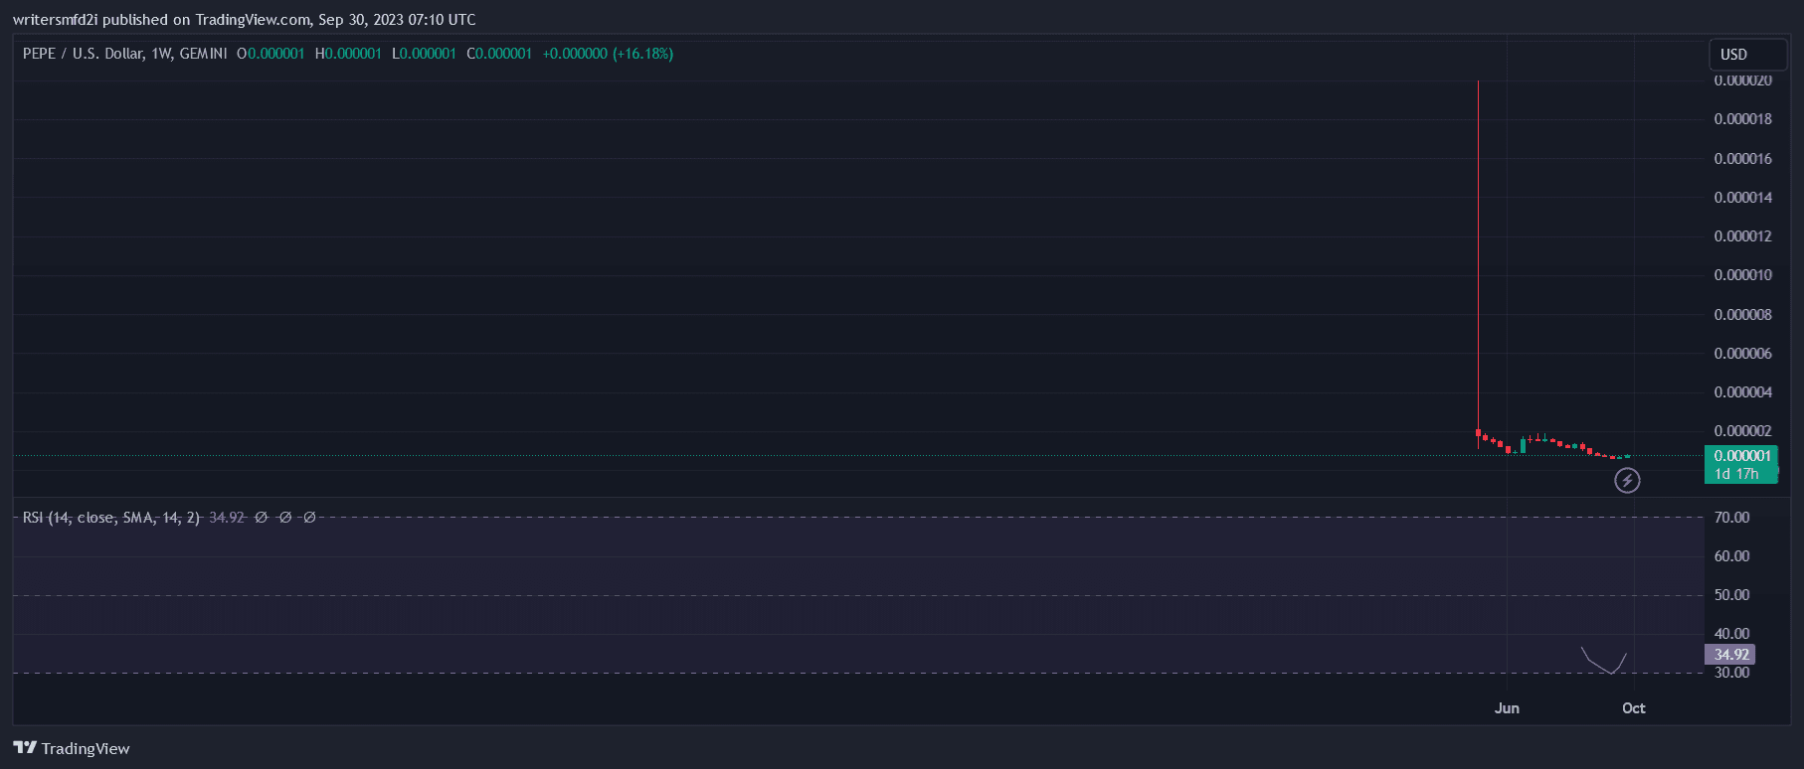The image size is (1804, 769).
Task: Click the lightning bolt event icon
Action: pyautogui.click(x=1627, y=481)
